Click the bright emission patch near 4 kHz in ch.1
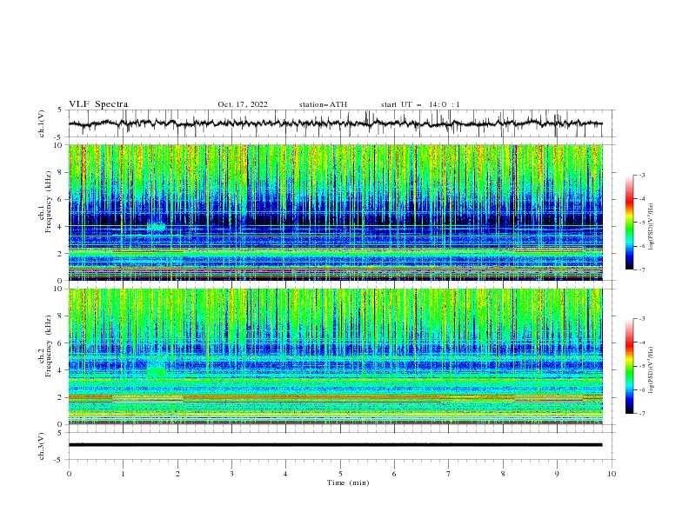 pyautogui.click(x=157, y=227)
